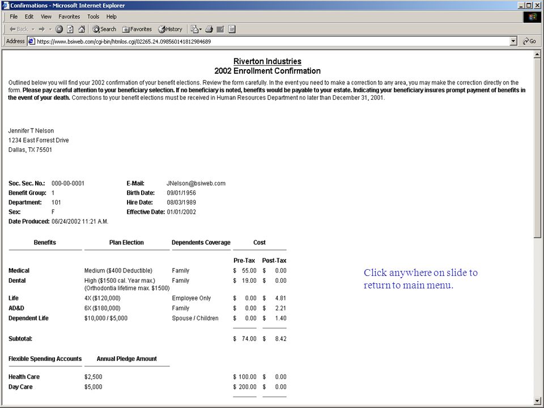544x408 pixels.
Task: Open the History pane
Action: click(x=171, y=29)
